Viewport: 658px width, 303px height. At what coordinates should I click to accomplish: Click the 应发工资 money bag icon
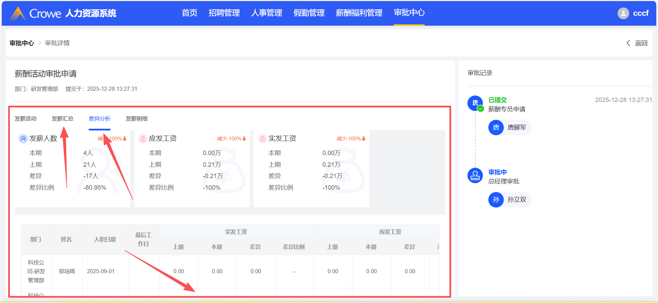[x=143, y=139]
